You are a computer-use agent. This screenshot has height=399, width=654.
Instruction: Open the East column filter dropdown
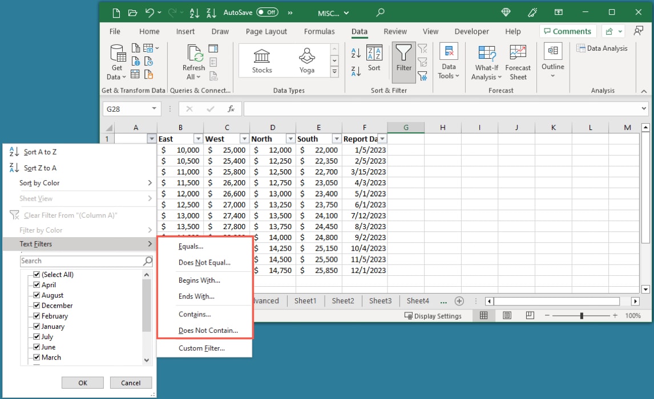click(x=198, y=139)
